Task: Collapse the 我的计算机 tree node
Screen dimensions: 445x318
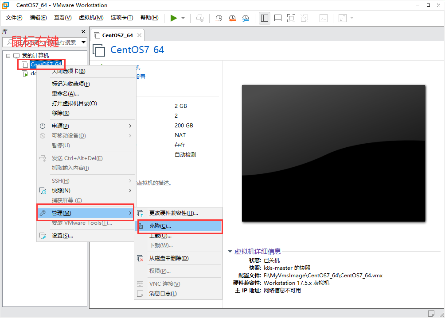Action: 8,56
